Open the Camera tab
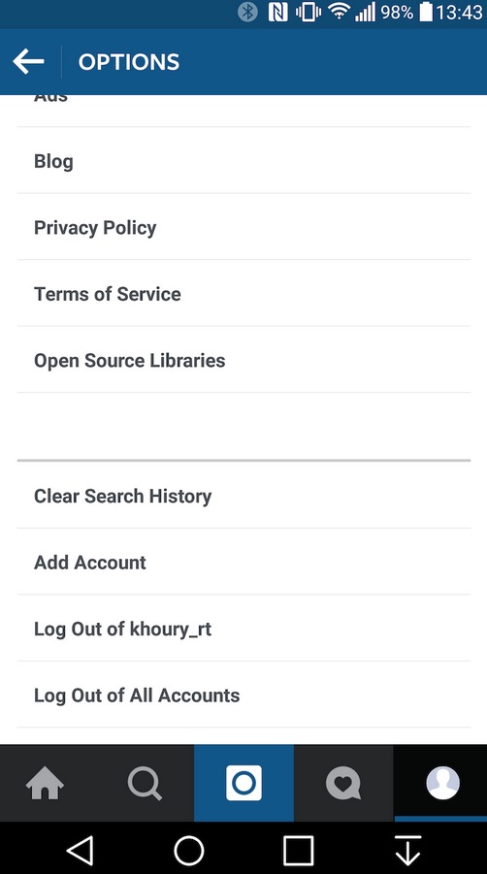Viewport: 487px width, 874px height. pyautogui.click(x=244, y=783)
